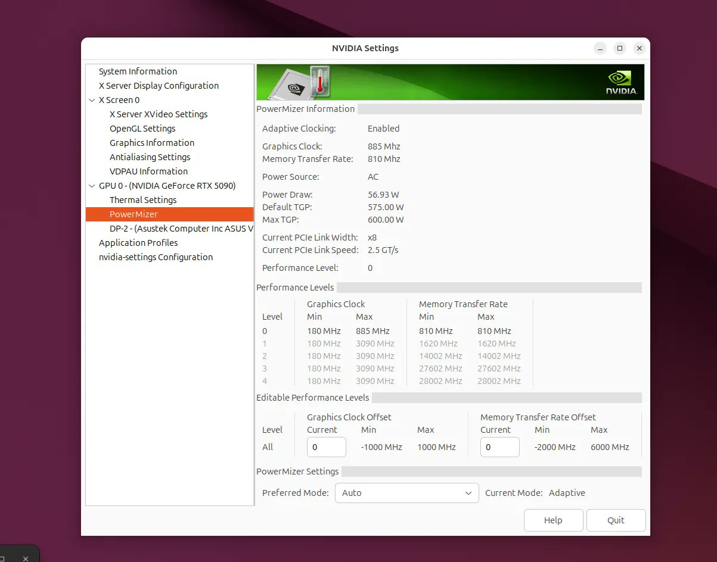
Task: Select Thermal Settings under GPU 0
Action: (x=143, y=199)
